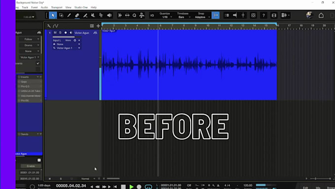This screenshot has width=335, height=189.
Task: Open the View menu
Action: coord(68,7)
